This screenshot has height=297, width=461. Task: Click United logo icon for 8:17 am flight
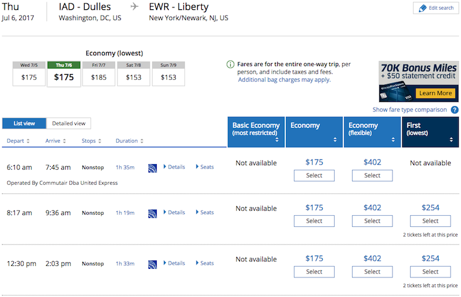point(152,214)
